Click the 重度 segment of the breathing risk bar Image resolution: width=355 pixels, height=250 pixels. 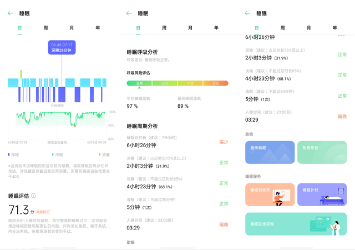pos(216,83)
